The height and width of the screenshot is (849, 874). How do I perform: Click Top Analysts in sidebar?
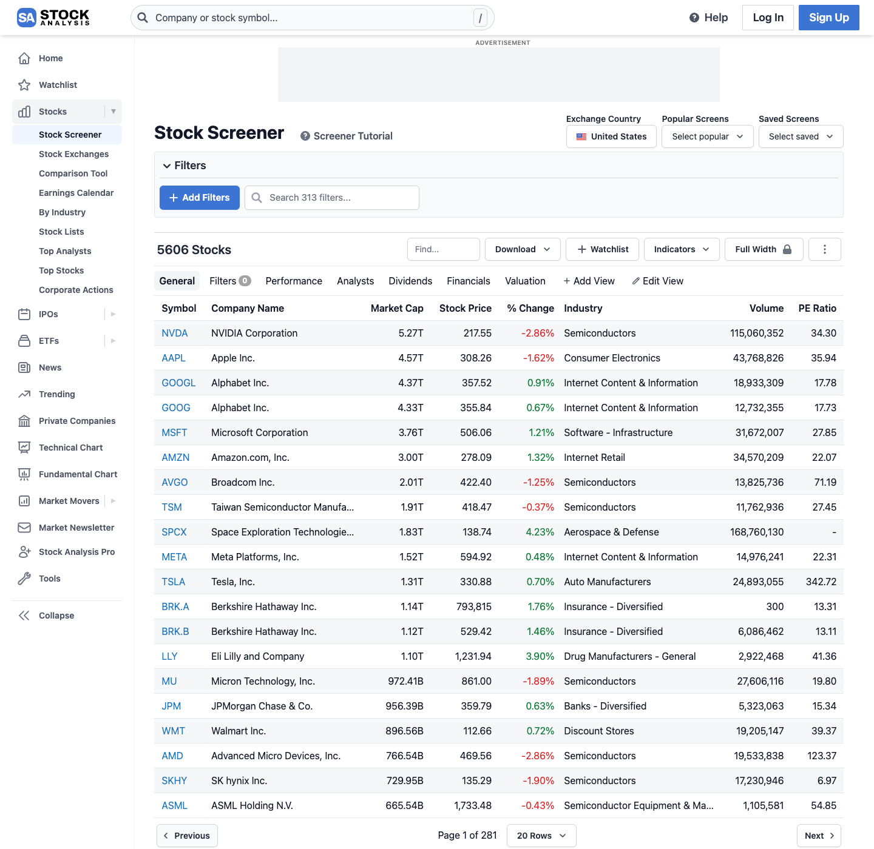[x=65, y=251]
